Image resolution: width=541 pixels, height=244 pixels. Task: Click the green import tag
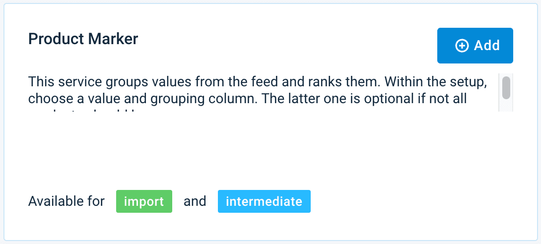[x=144, y=201]
